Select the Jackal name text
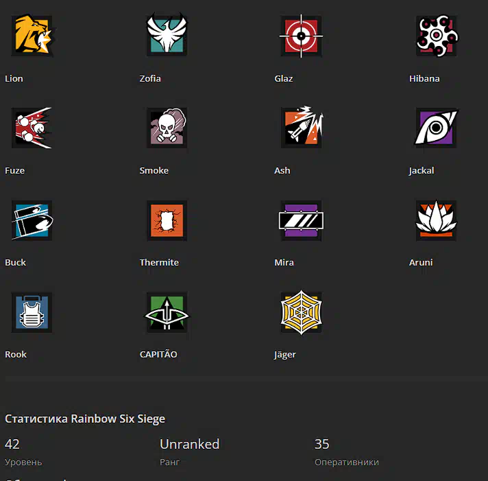 (x=422, y=171)
